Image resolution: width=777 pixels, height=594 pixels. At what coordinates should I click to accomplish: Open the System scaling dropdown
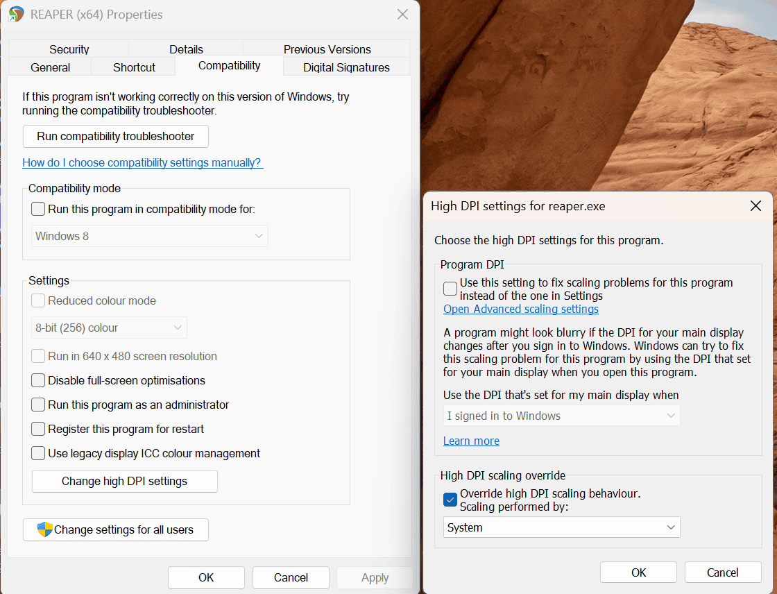point(561,527)
